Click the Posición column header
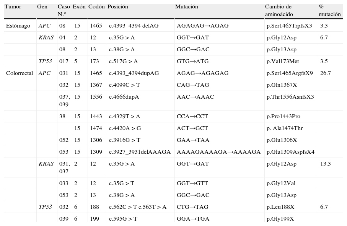Screen dimensions: 347x226 (x=118, y=7)
